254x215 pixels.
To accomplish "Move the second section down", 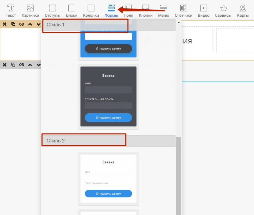I will click(38, 65).
